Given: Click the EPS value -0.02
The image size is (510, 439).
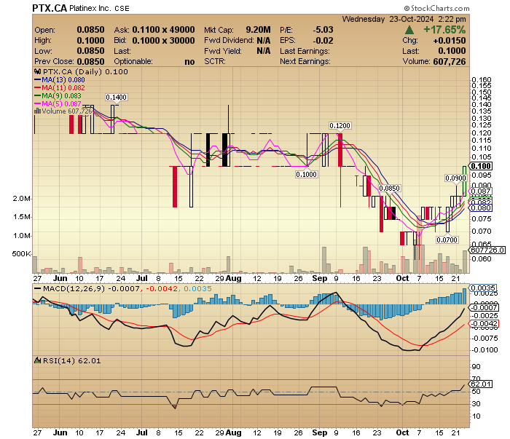Looking at the screenshot, I should pos(323,41).
